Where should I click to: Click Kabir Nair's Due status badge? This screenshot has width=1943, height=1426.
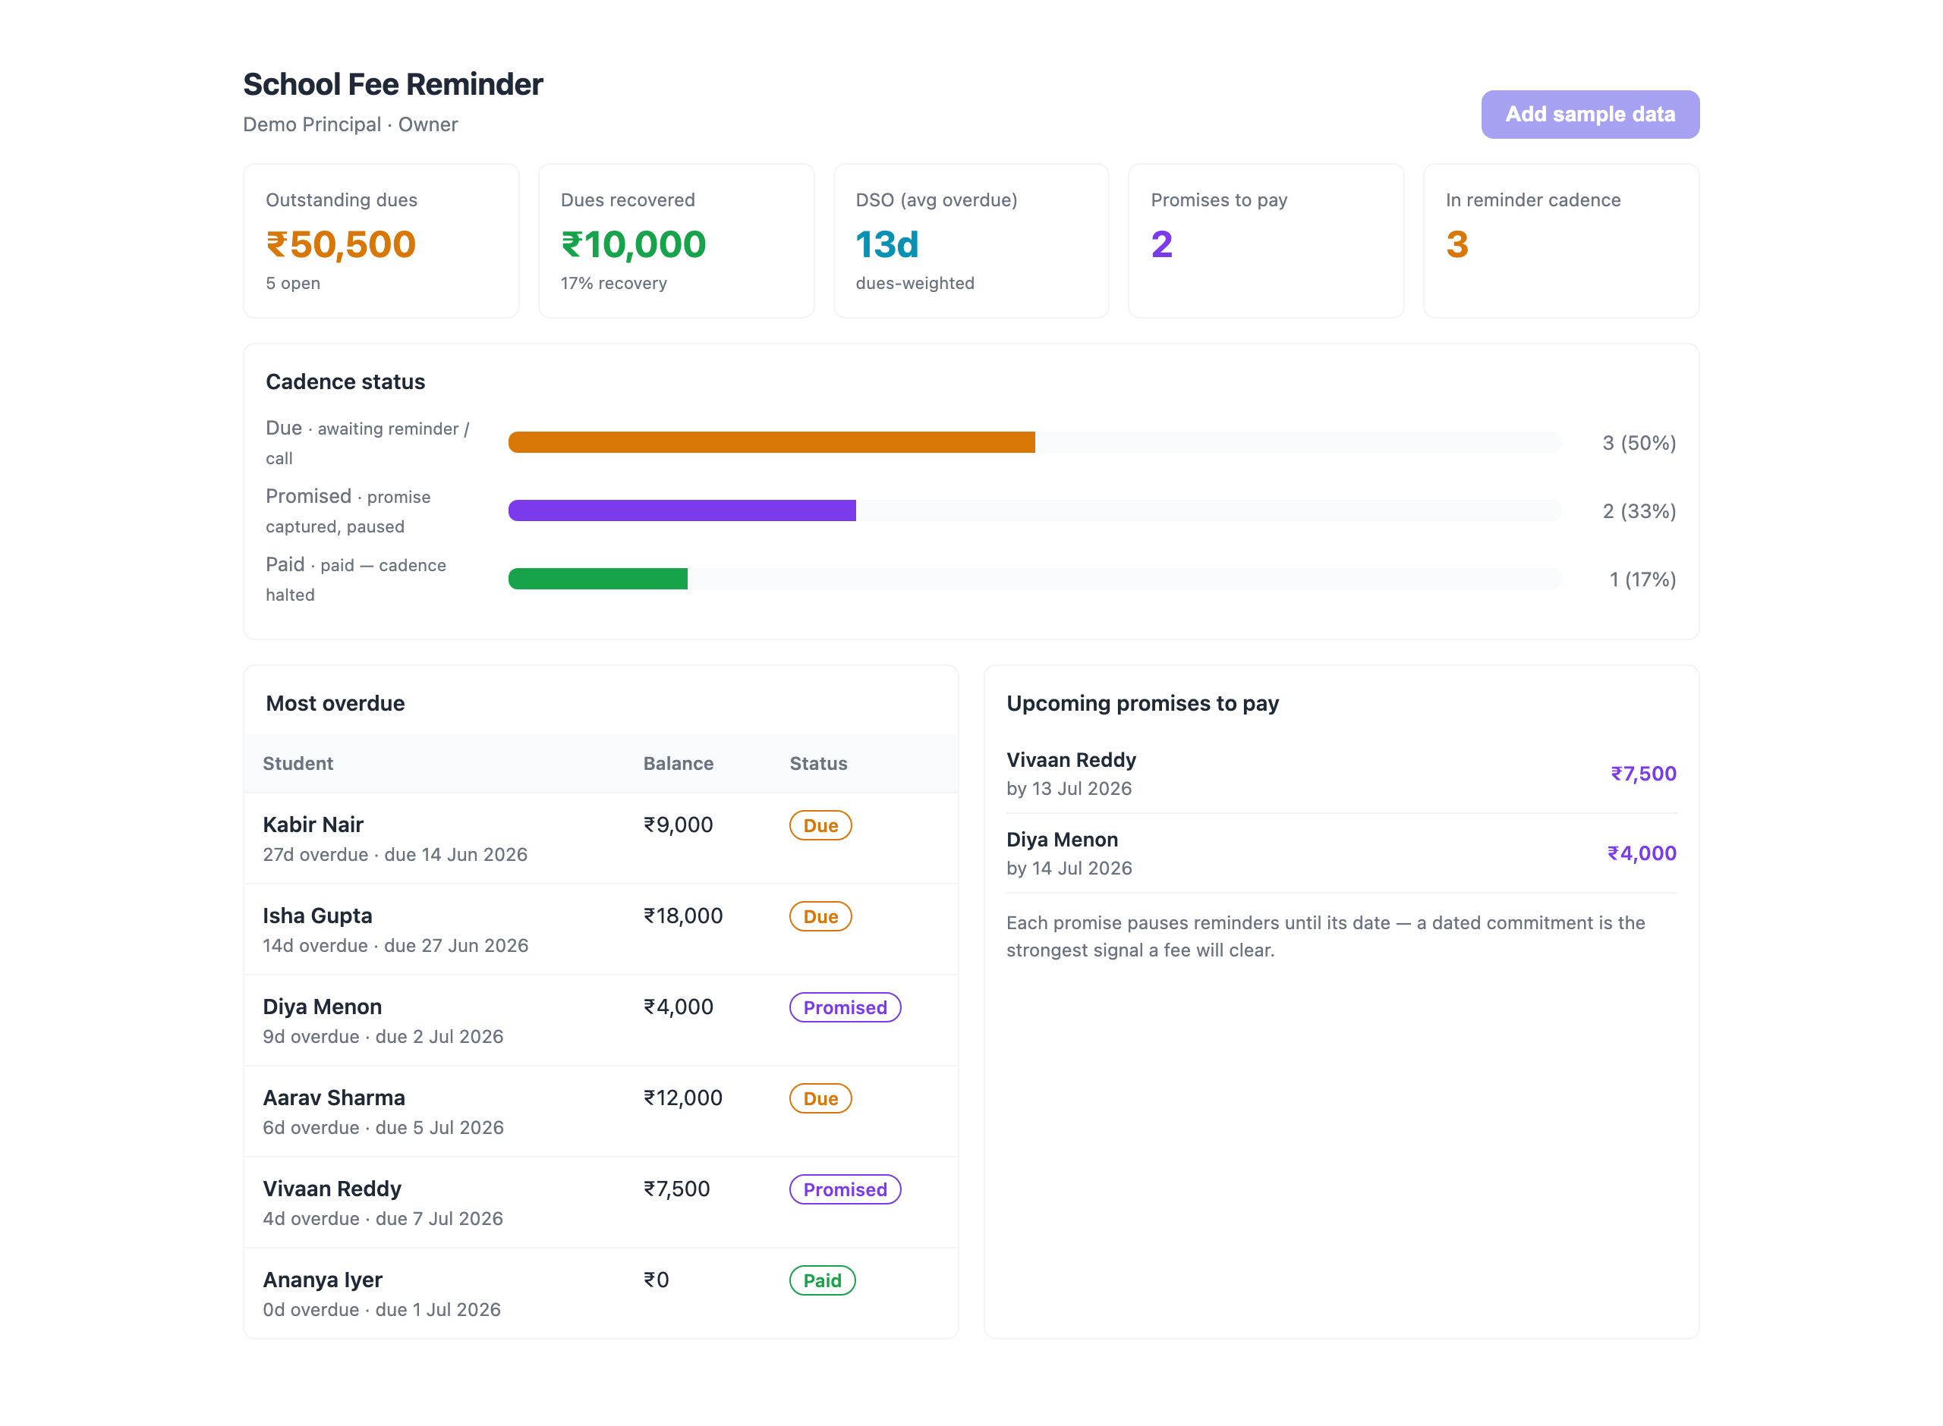[820, 825]
